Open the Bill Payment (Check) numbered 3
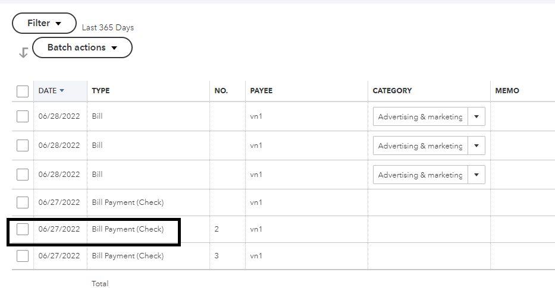 click(x=127, y=256)
